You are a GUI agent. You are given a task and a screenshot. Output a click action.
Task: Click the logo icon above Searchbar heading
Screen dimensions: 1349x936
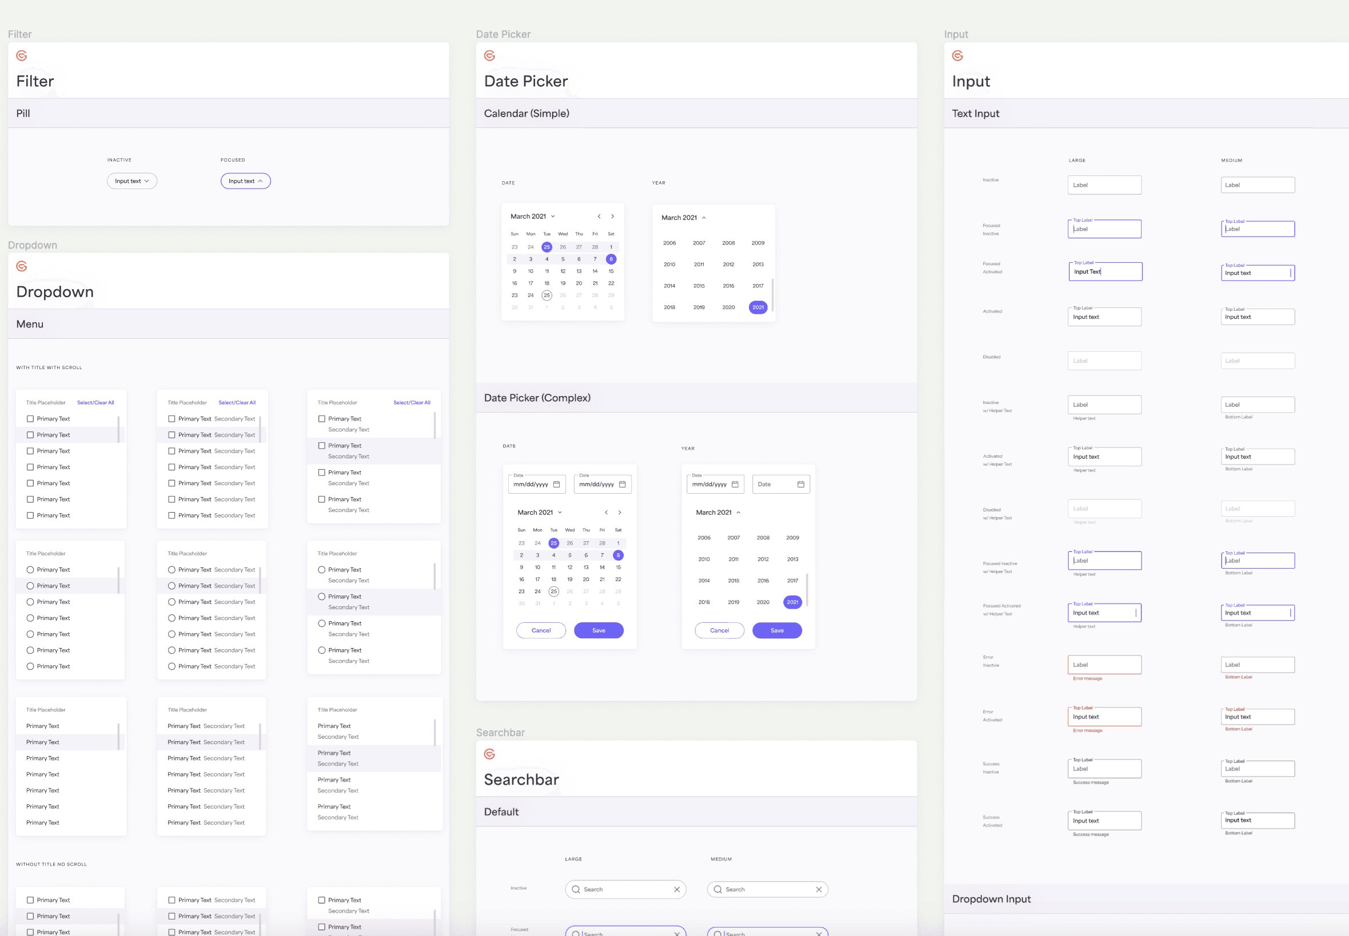coord(490,754)
